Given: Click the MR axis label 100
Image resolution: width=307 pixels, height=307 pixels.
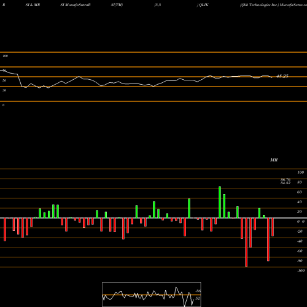Looking at the screenshot, I should pyautogui.click(x=300, y=173).
